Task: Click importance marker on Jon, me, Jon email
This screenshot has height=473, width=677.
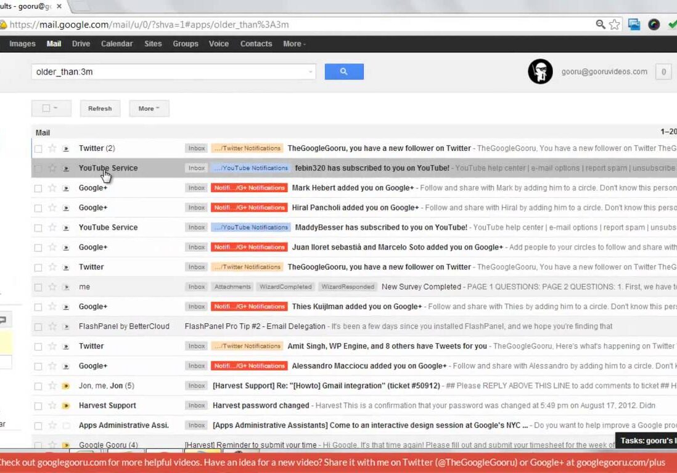Action: [x=66, y=386]
